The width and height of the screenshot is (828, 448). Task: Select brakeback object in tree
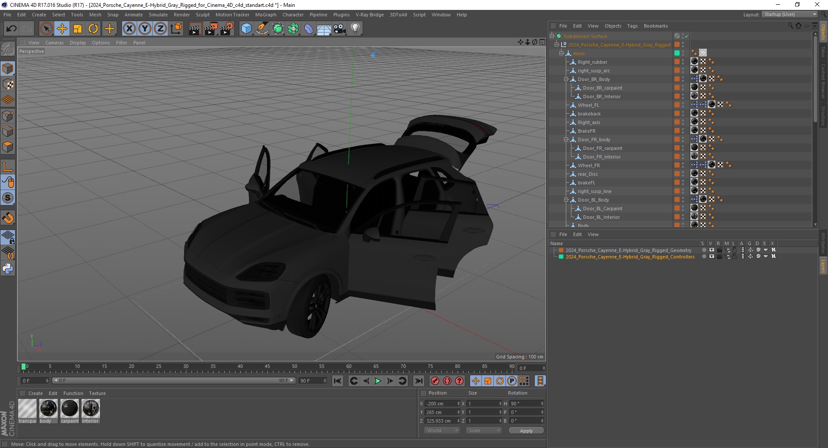[x=589, y=114]
